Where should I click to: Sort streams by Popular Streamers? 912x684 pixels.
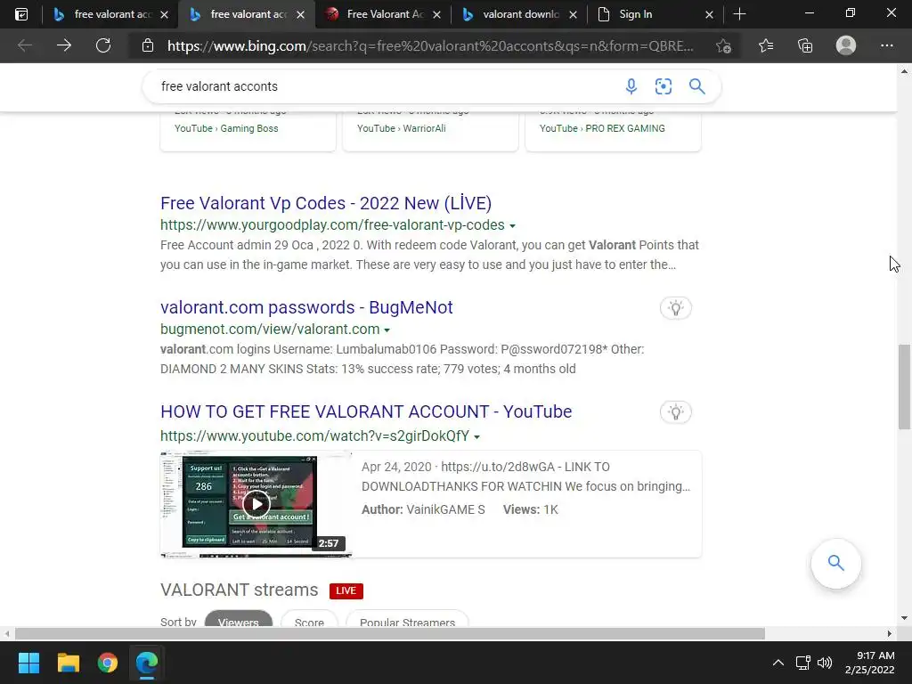coord(407,620)
